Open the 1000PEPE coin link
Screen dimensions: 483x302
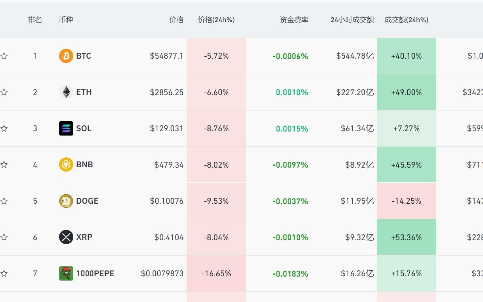tap(95, 273)
